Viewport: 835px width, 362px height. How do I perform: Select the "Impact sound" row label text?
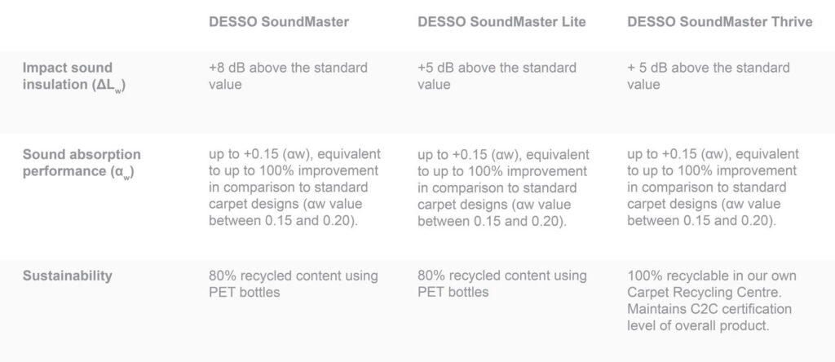point(68,68)
